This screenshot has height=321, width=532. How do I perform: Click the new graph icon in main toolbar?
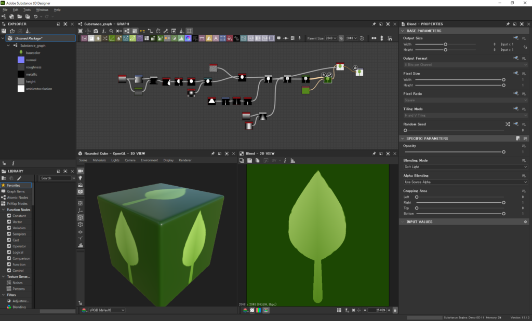[x=4, y=17]
